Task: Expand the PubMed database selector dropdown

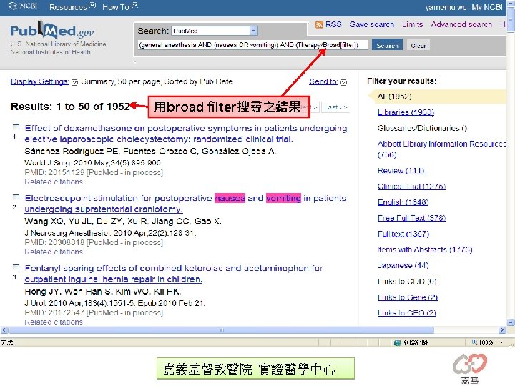Action: pos(253,31)
